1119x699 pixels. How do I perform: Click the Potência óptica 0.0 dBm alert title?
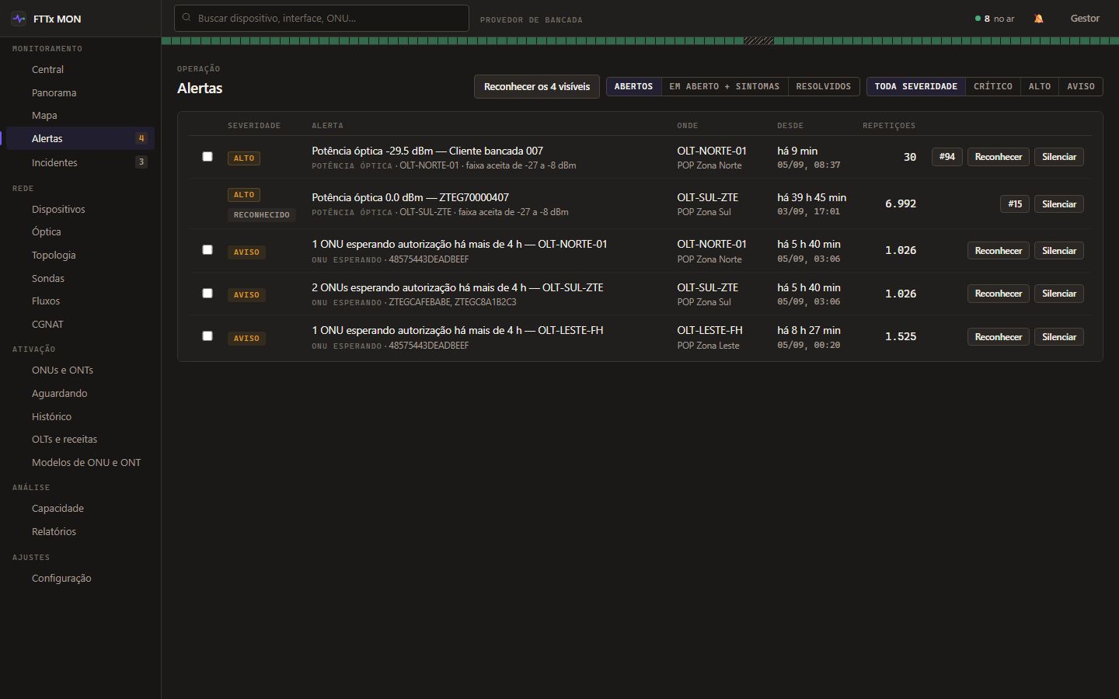point(410,197)
